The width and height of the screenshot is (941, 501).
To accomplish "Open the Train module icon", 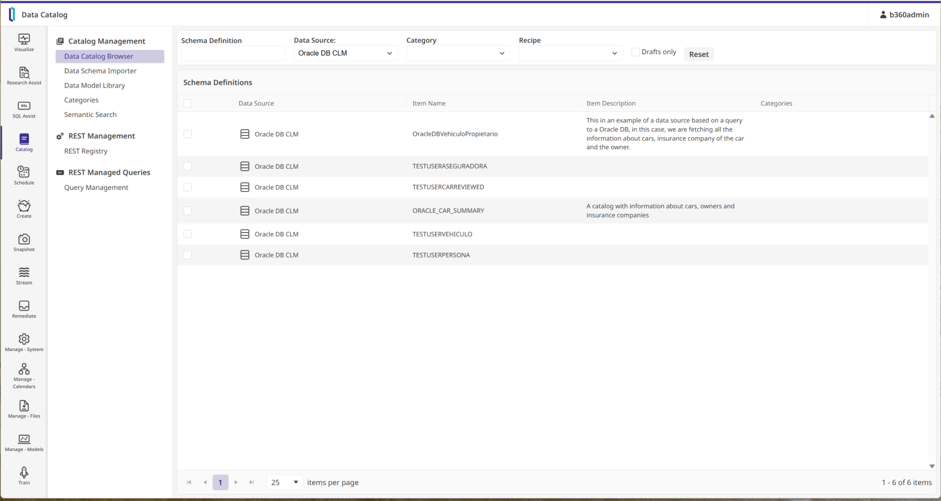I will coord(24,475).
